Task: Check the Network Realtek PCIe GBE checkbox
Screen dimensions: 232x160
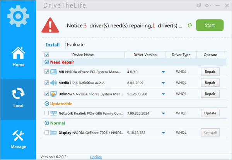Action: (x=47, y=113)
